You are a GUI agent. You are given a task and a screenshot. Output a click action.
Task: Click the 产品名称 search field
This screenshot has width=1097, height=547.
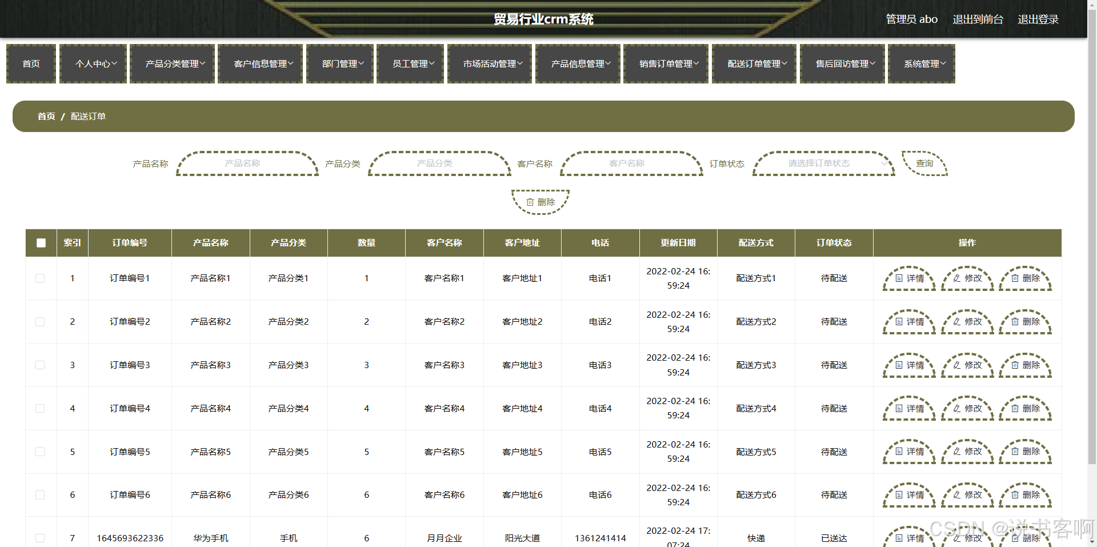click(247, 163)
